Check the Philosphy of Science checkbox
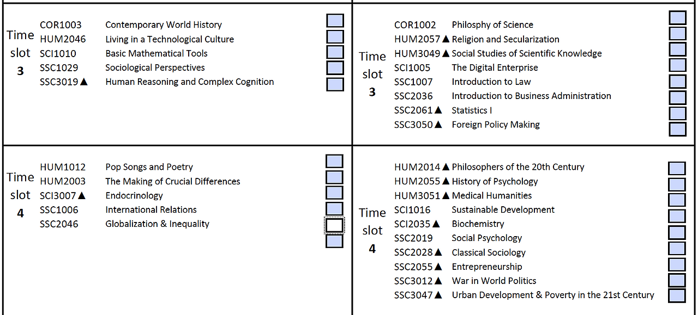Screen dimensions: 698x315 677,18
